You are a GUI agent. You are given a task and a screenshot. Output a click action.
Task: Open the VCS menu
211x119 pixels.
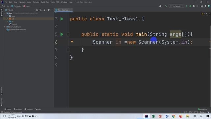(x=58, y=2)
